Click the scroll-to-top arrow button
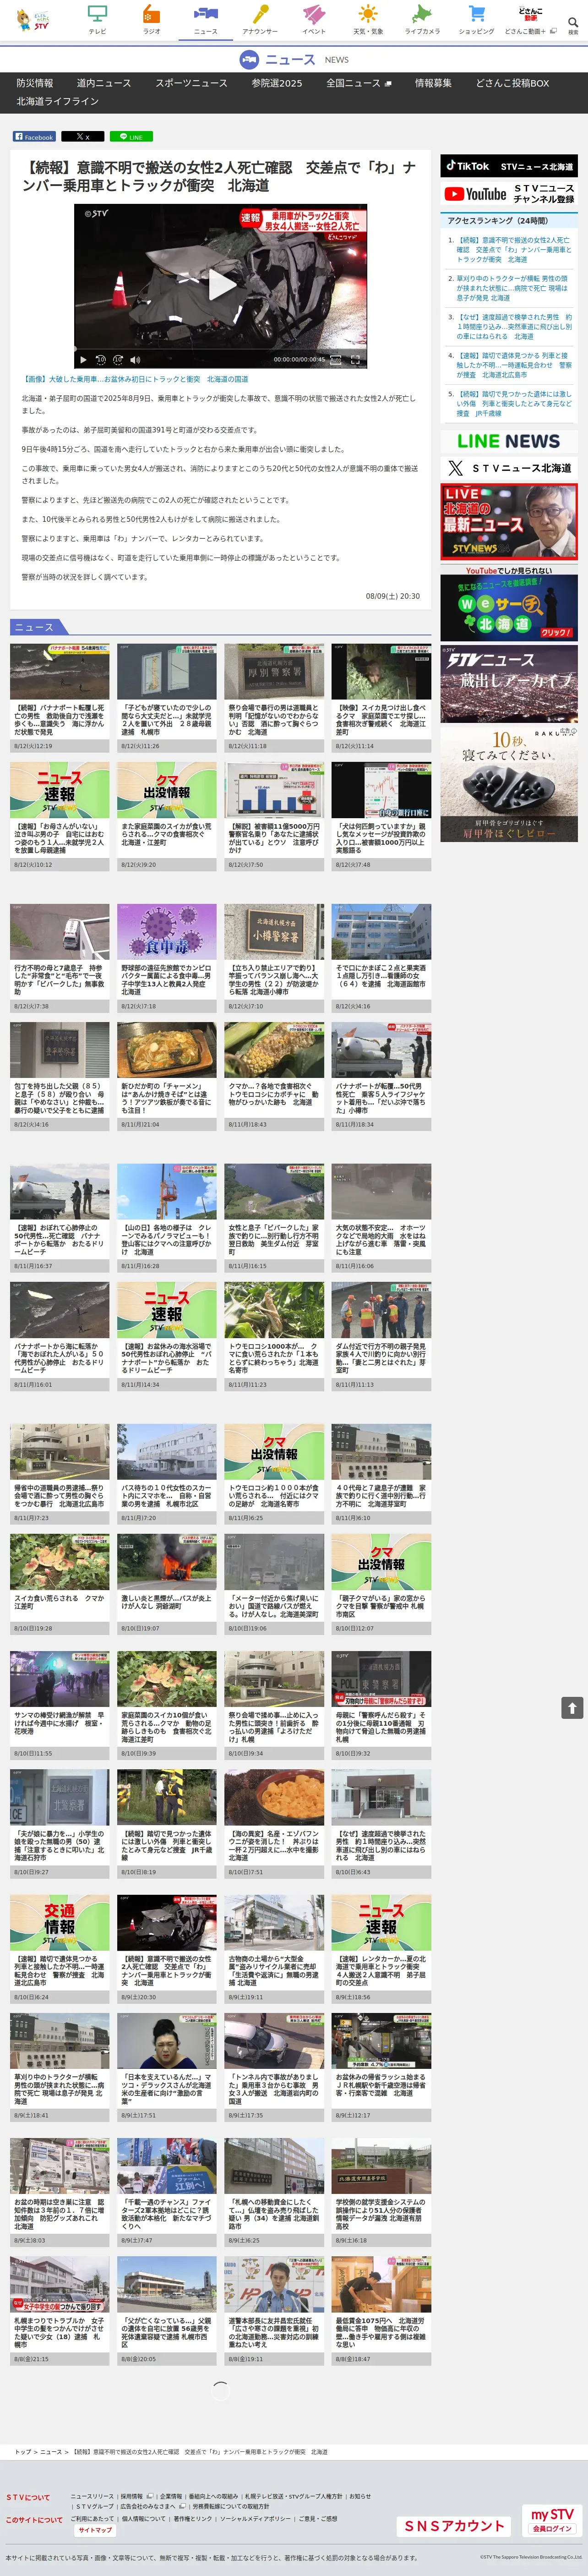Screen dimensions: 588x2576 pos(572,1708)
